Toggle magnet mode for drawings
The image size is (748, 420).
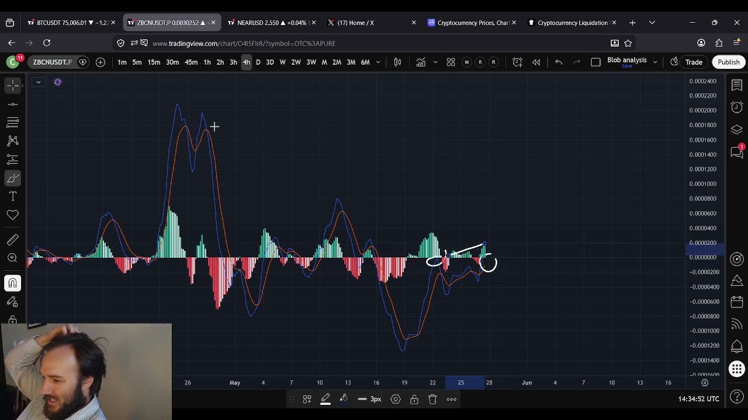12,283
